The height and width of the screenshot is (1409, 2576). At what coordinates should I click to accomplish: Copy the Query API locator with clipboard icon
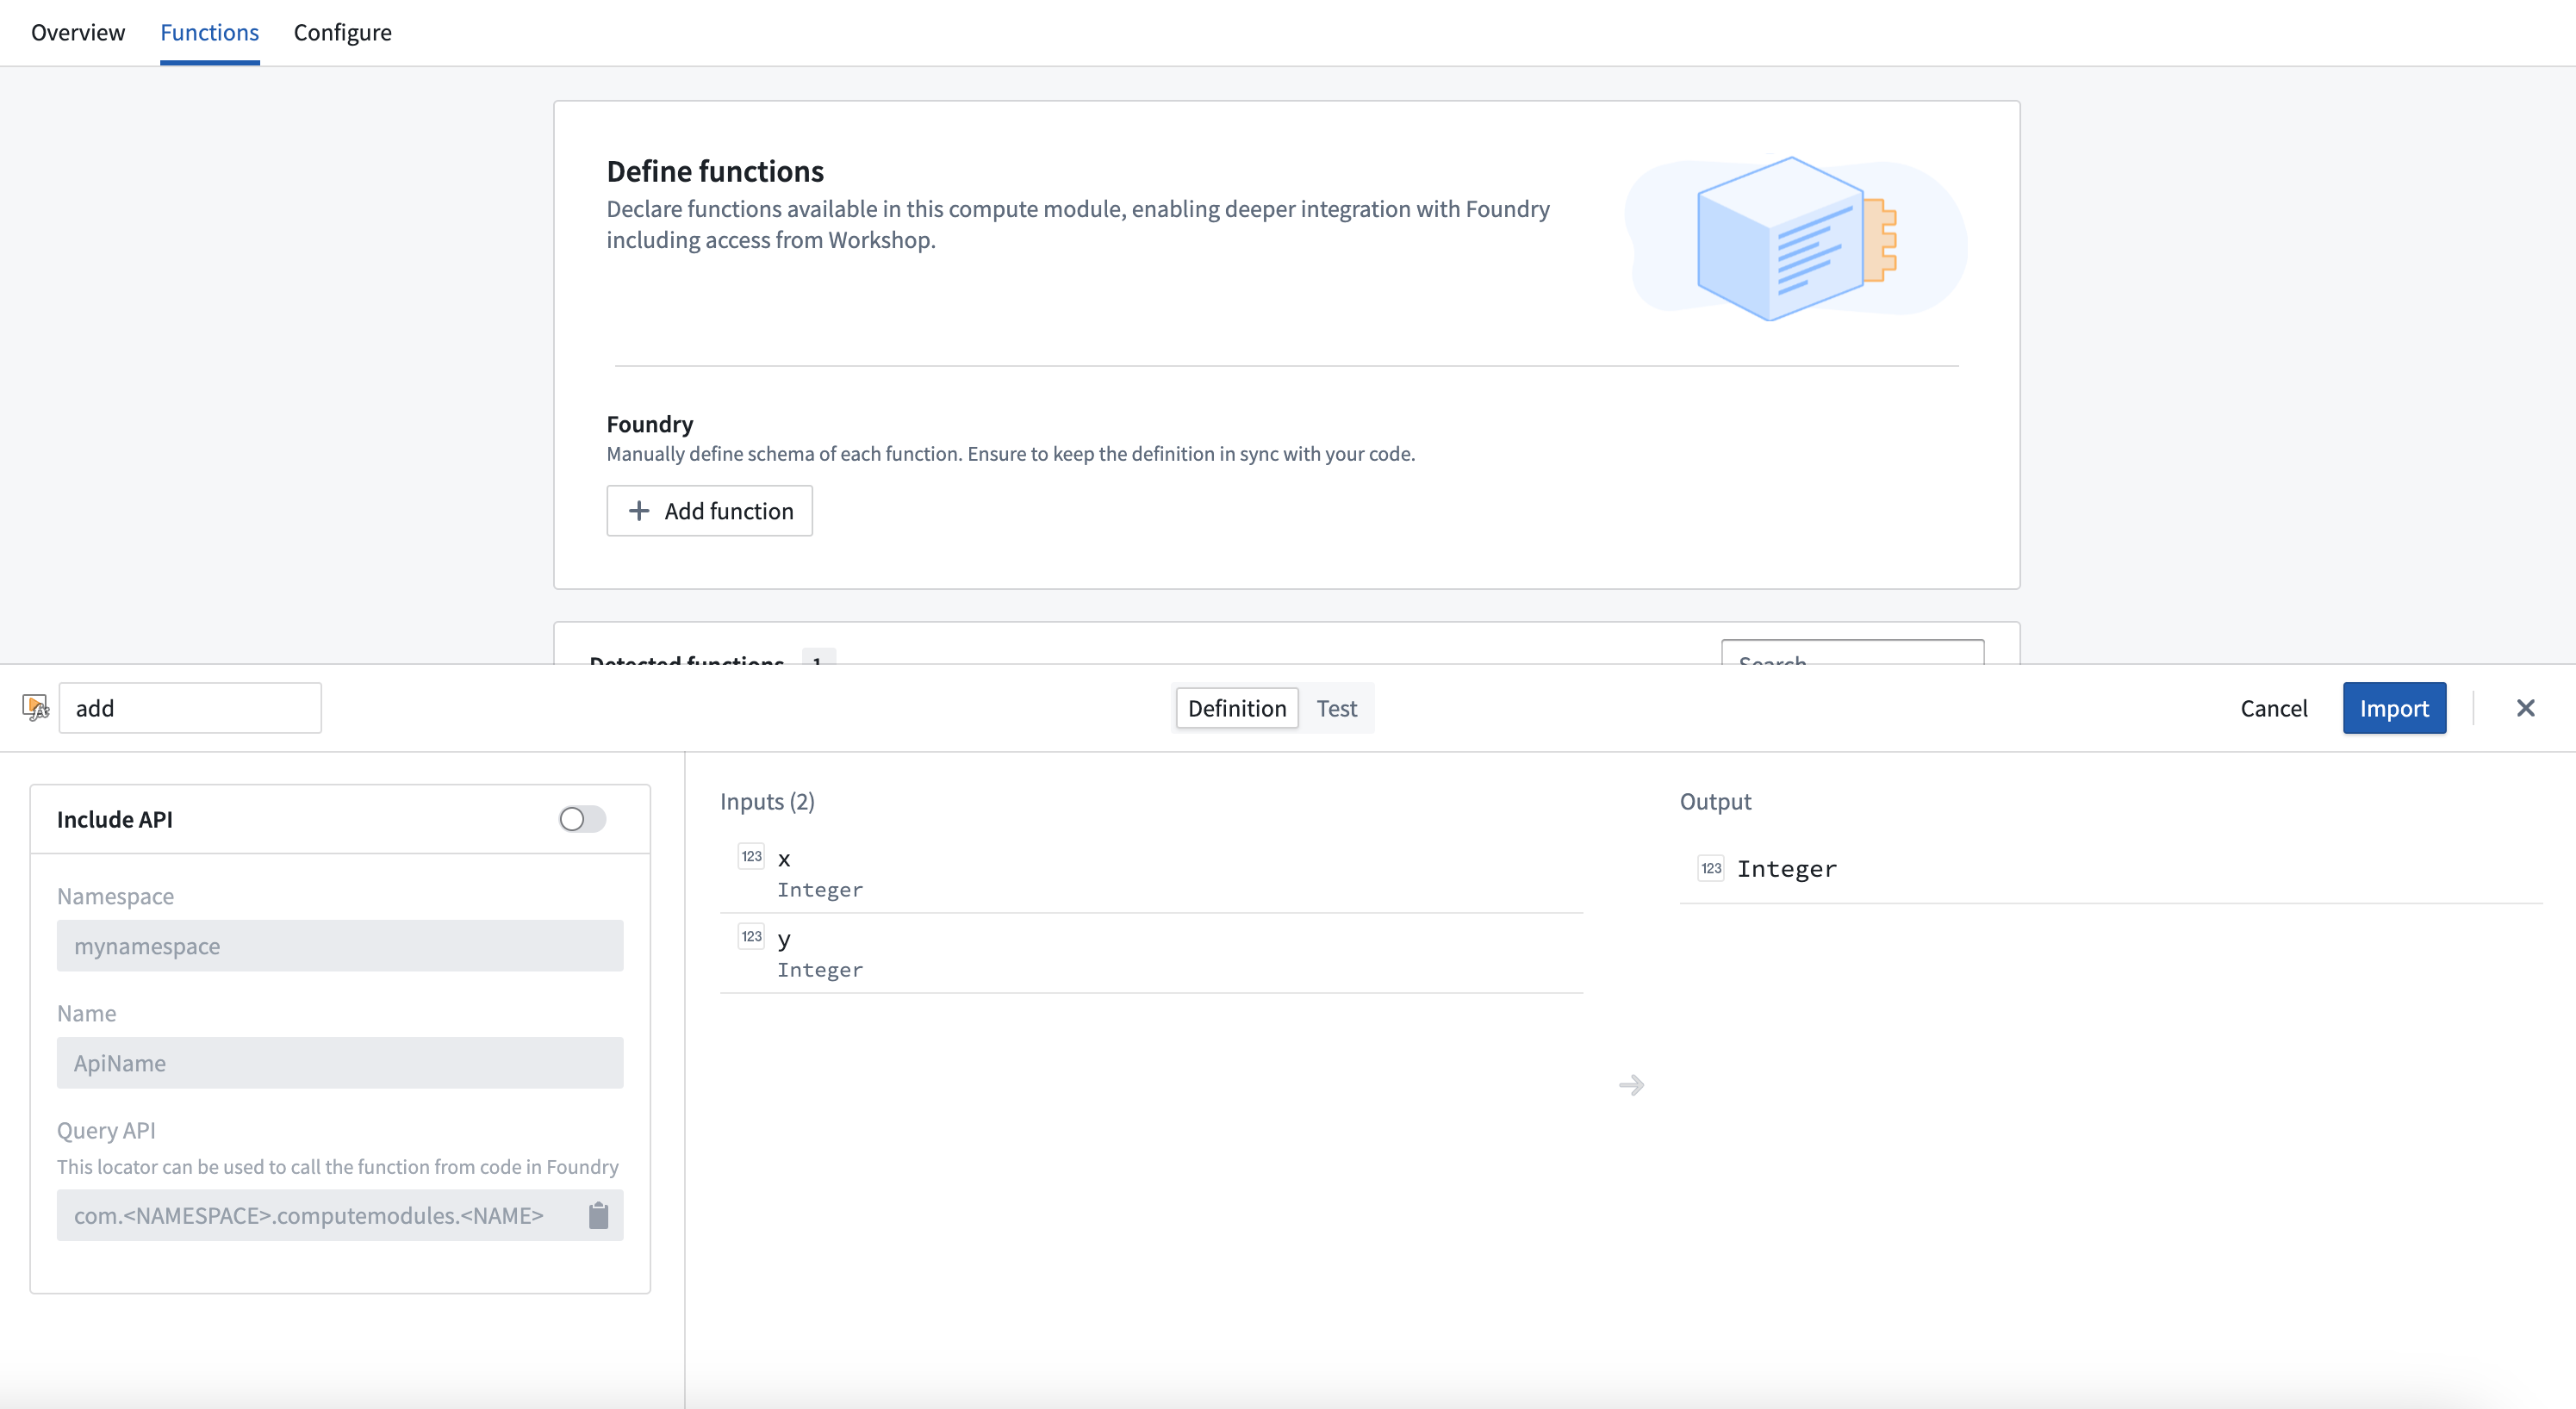coord(598,1215)
